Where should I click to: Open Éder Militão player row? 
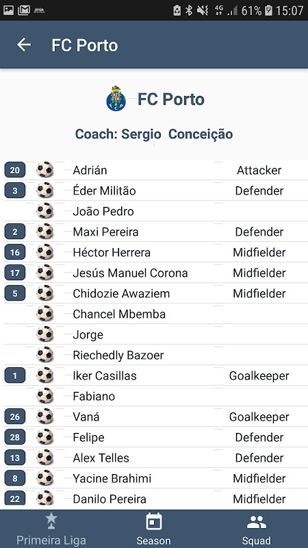click(154, 190)
